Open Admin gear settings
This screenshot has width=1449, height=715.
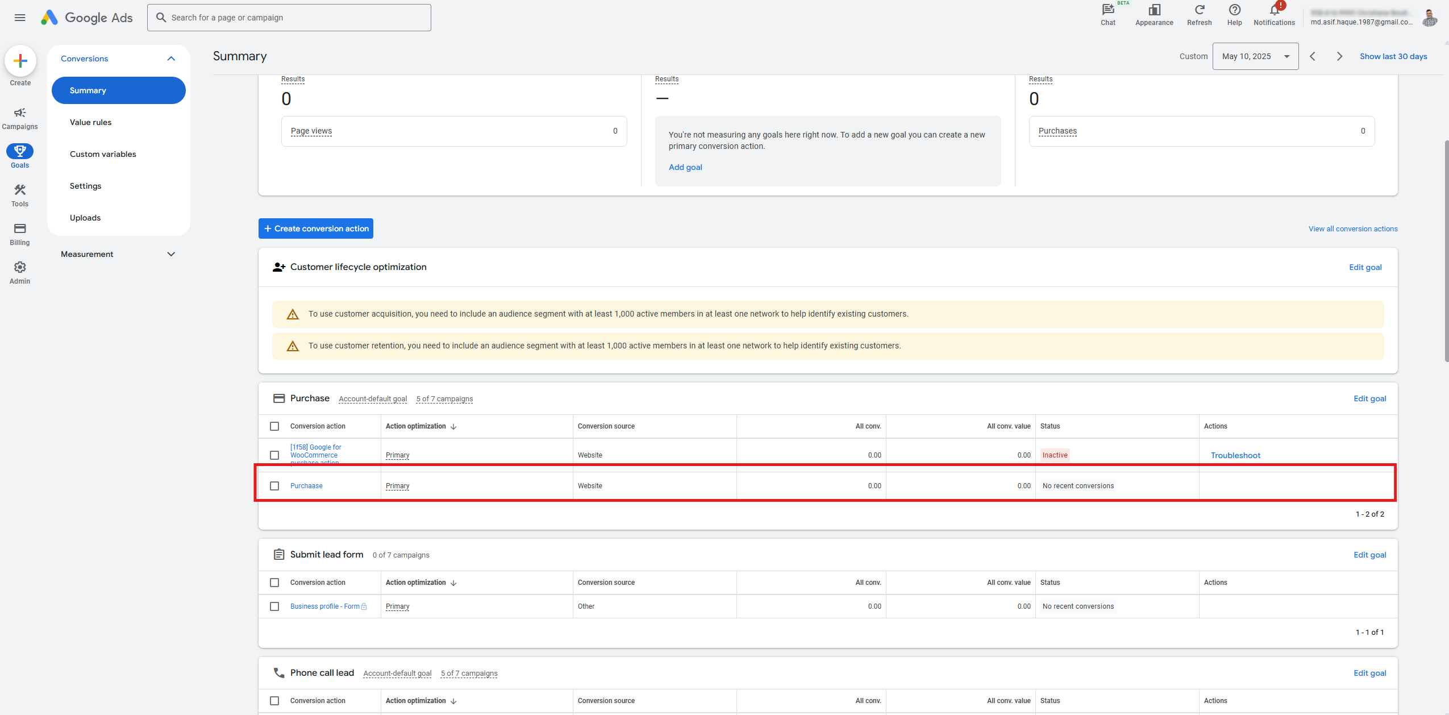point(20,273)
